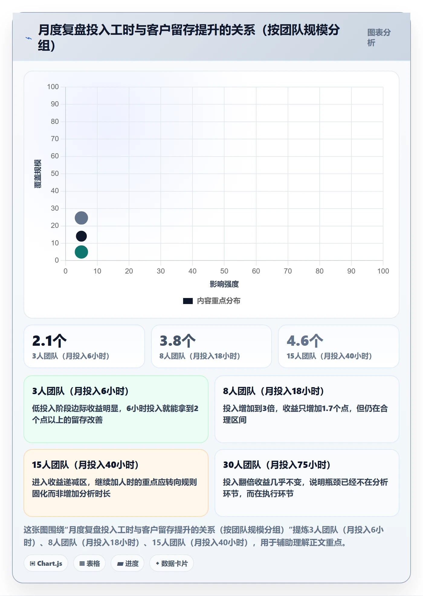Click the text 投入增加到3倍
Image resolution: width=423 pixels, height=596 pixels.
coord(249,408)
